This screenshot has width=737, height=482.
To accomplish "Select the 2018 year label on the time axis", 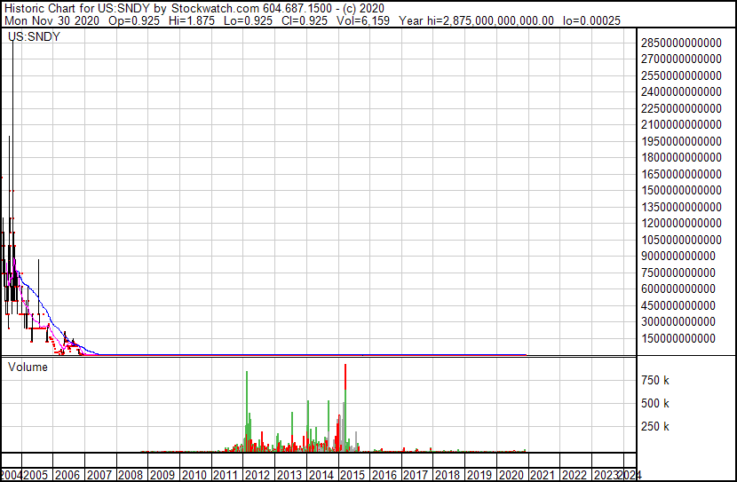I will pyautogui.click(x=448, y=476).
